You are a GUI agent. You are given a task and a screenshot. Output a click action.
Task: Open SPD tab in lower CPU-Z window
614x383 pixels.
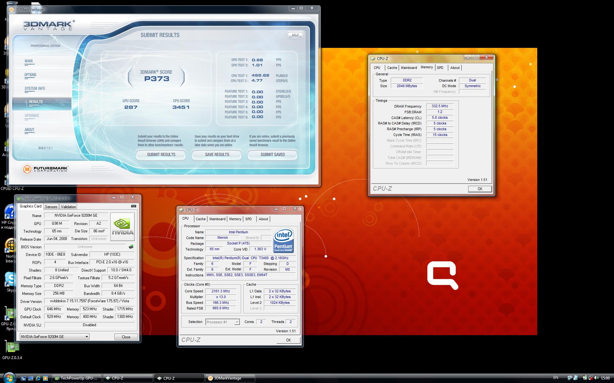(248, 219)
